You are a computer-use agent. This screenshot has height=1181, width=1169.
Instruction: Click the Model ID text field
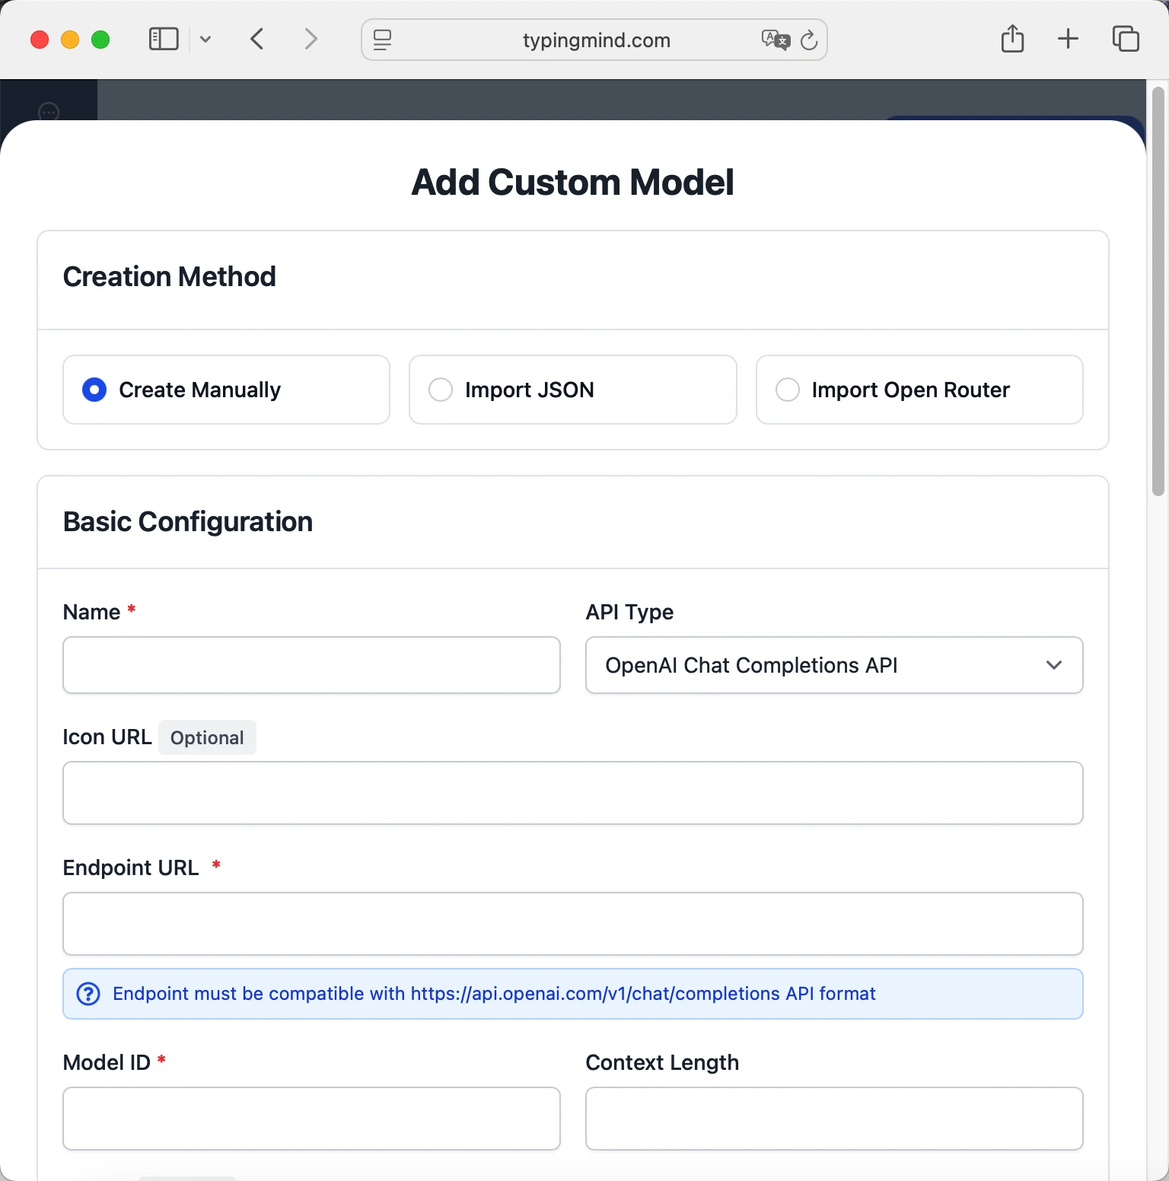pos(311,1119)
